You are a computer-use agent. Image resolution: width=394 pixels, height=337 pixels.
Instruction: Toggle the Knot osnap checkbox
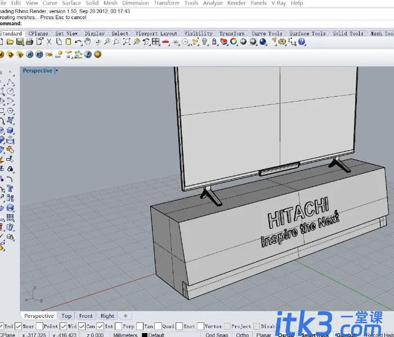(x=179, y=326)
